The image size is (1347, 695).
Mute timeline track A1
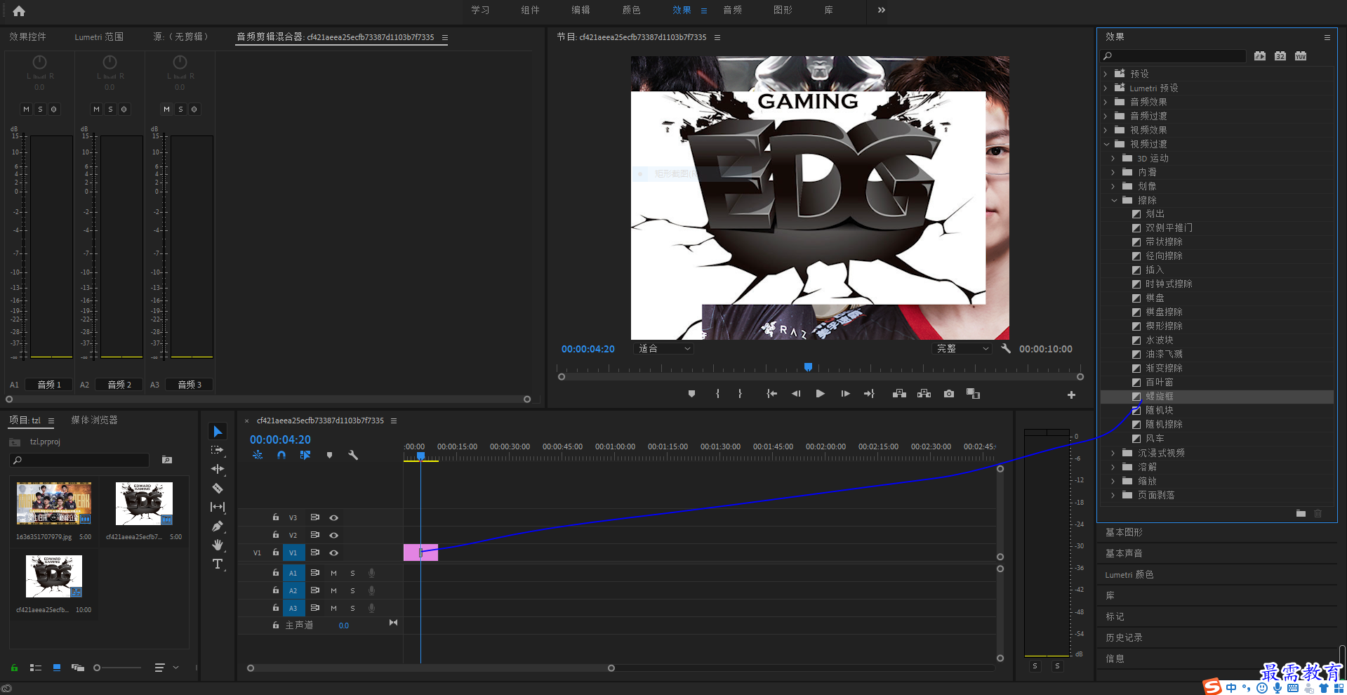333,573
